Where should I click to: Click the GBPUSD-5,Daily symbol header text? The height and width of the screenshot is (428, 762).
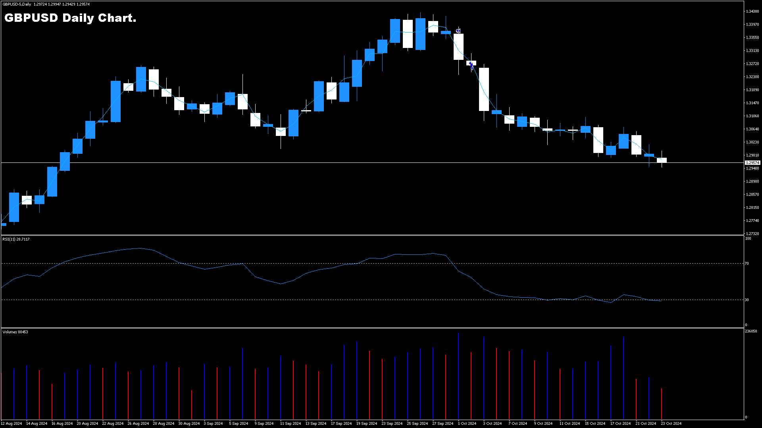pyautogui.click(x=17, y=4)
